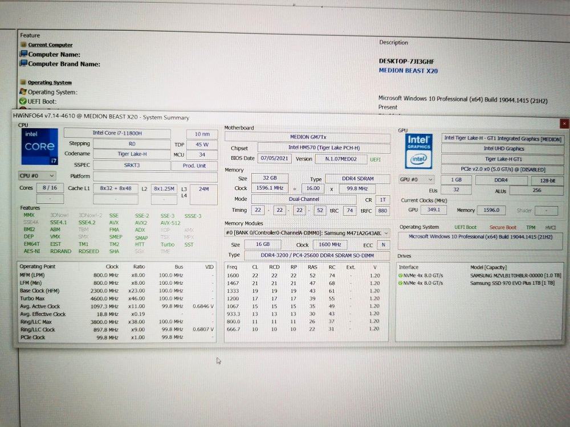Select the Samsung SSD 970 EVO Plus entry
The image size is (570, 427).
[479, 283]
